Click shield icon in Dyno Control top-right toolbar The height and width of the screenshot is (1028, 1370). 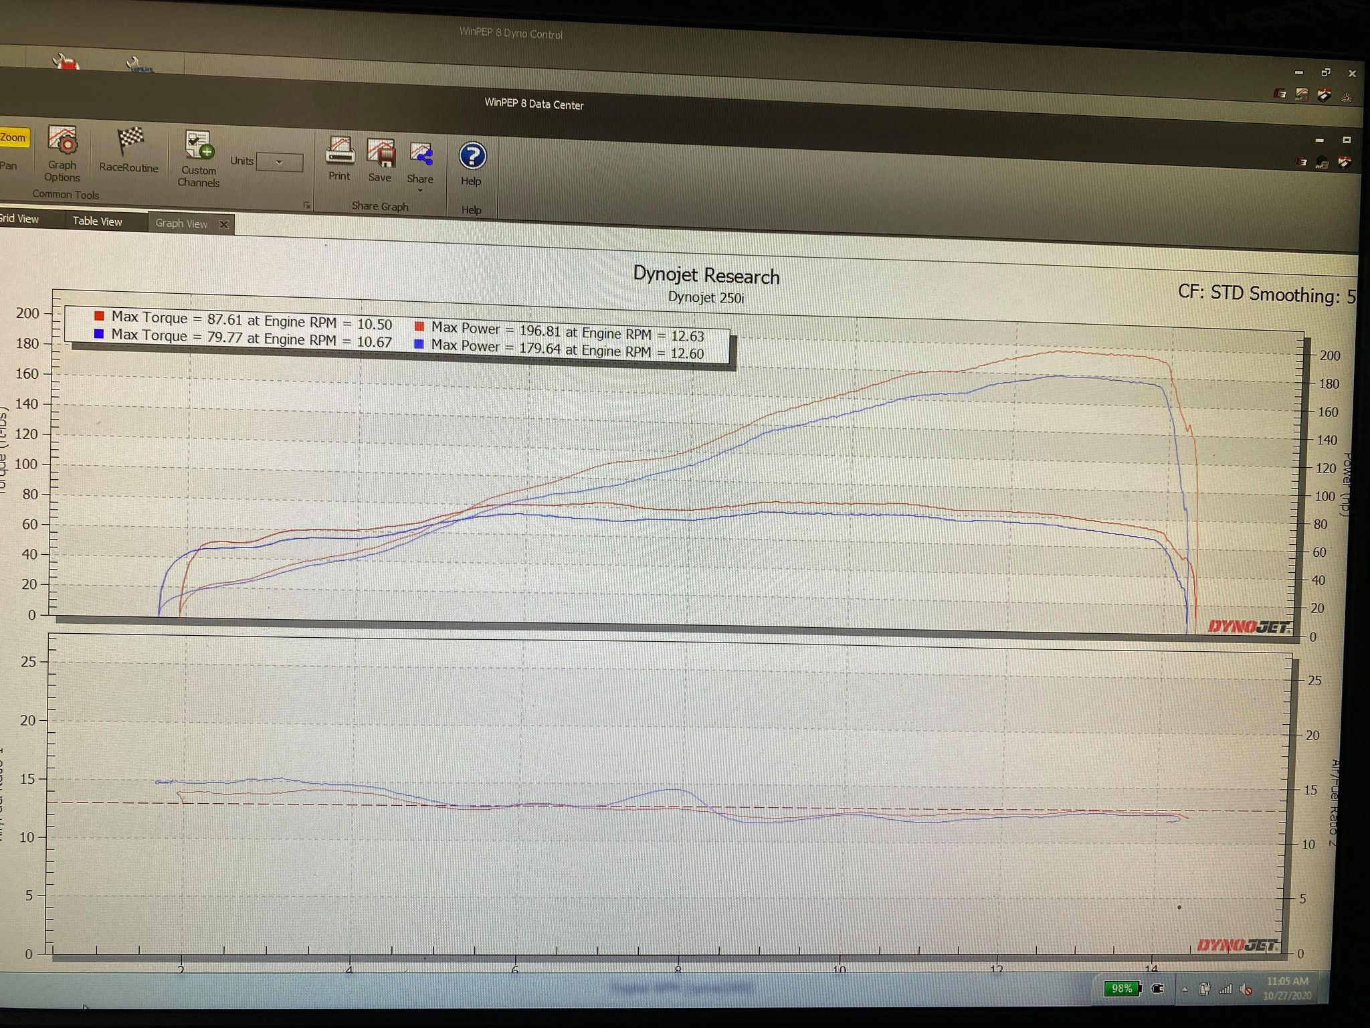tap(1325, 96)
